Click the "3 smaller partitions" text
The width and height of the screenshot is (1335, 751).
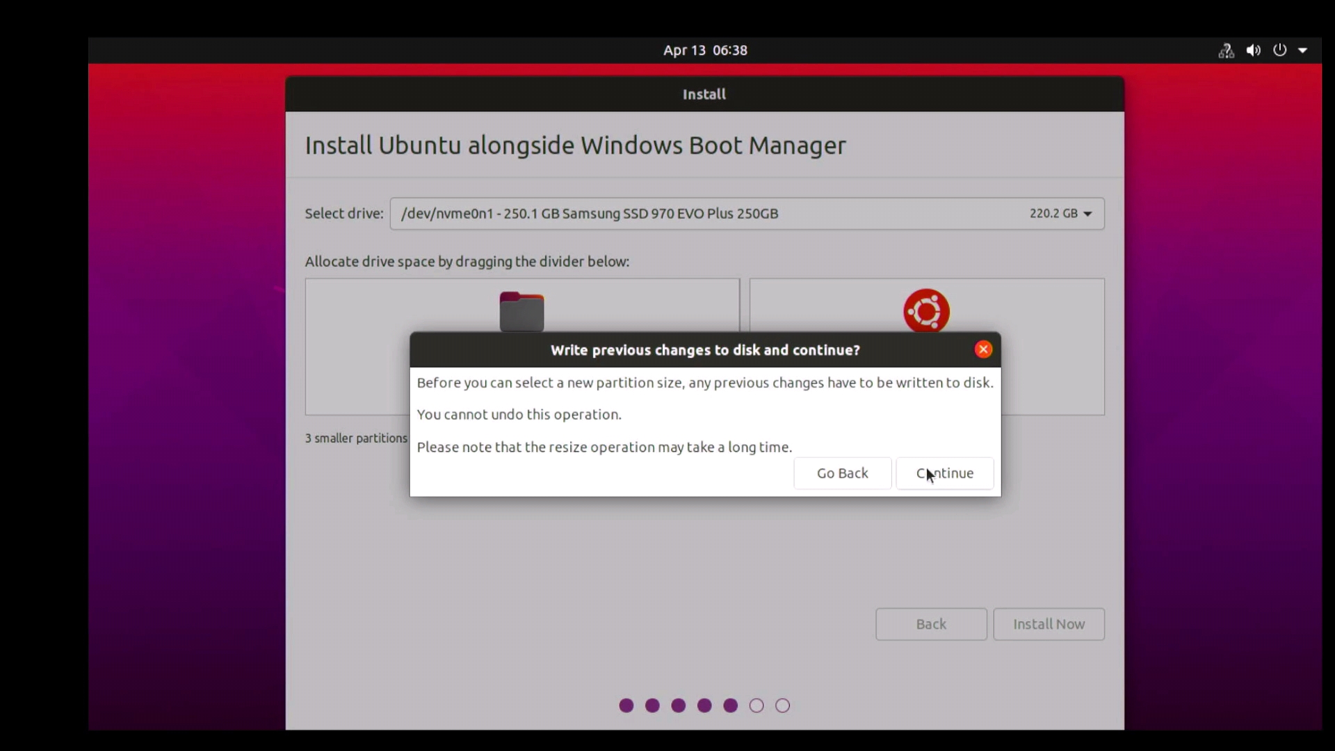click(356, 439)
